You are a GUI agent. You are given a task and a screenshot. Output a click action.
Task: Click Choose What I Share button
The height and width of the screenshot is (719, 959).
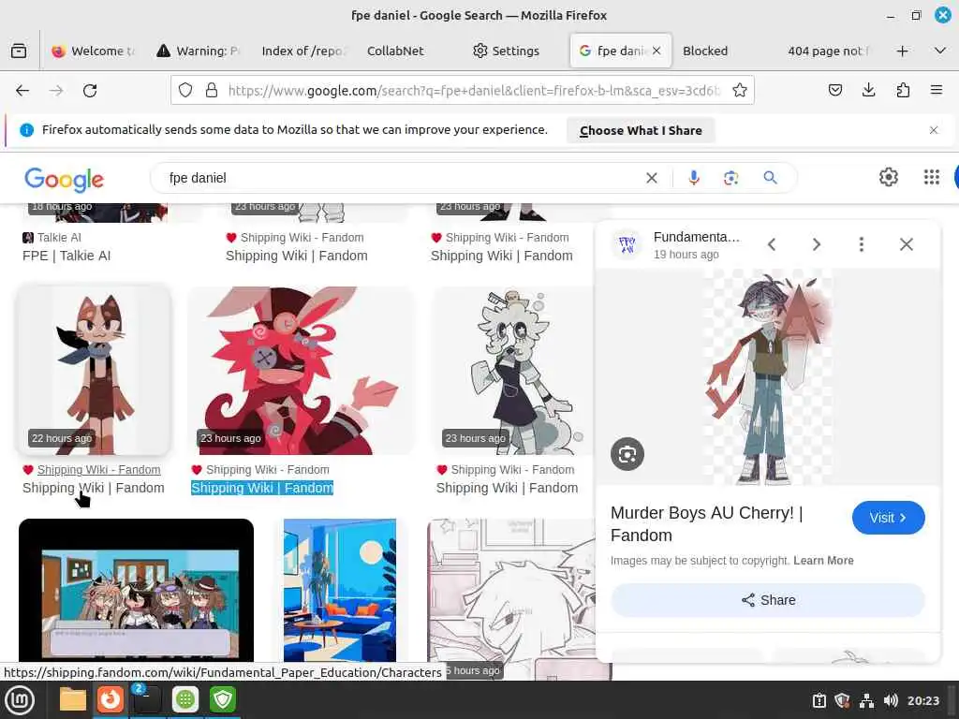(x=641, y=130)
